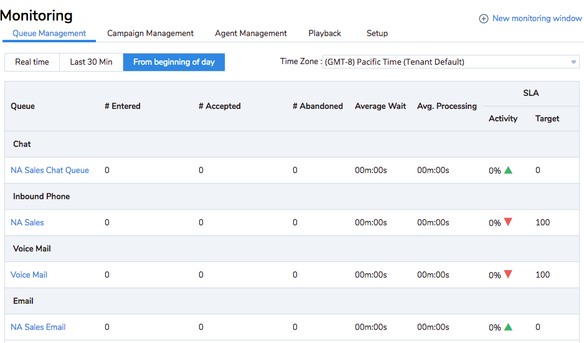Select the Pacific Time zone combo box

(x=451, y=62)
